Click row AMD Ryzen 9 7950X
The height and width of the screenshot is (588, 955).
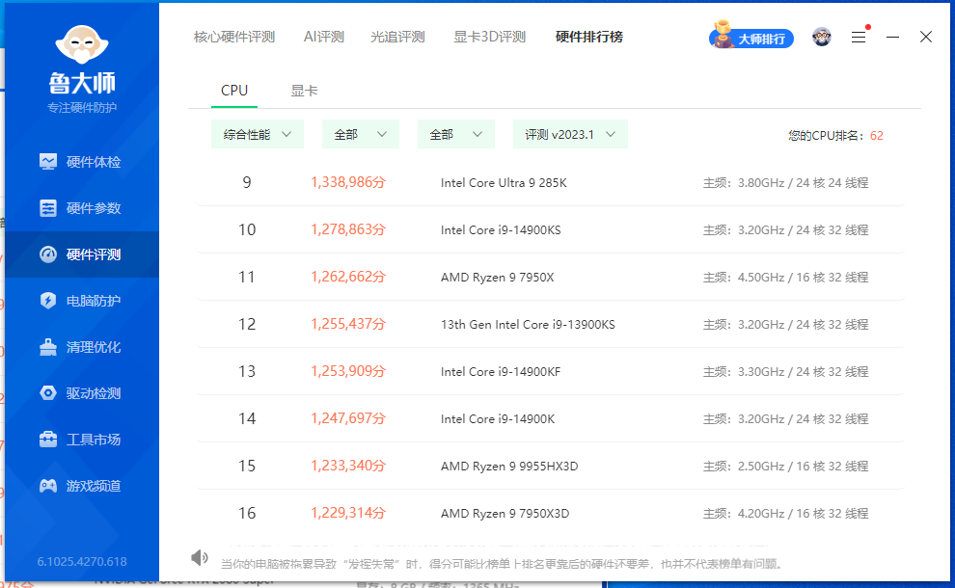551,277
